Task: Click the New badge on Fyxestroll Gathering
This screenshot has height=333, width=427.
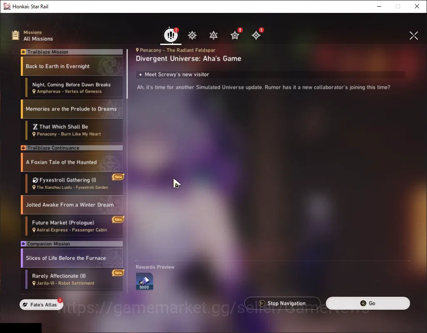Action: click(118, 177)
